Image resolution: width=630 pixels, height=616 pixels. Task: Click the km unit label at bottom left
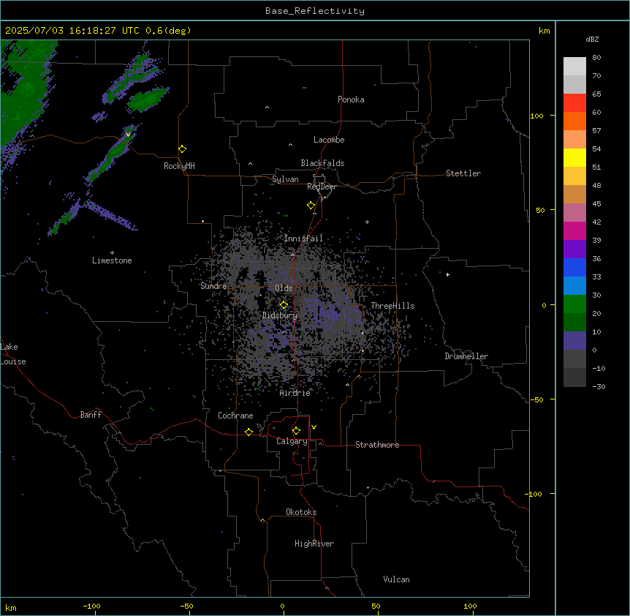click(11, 608)
